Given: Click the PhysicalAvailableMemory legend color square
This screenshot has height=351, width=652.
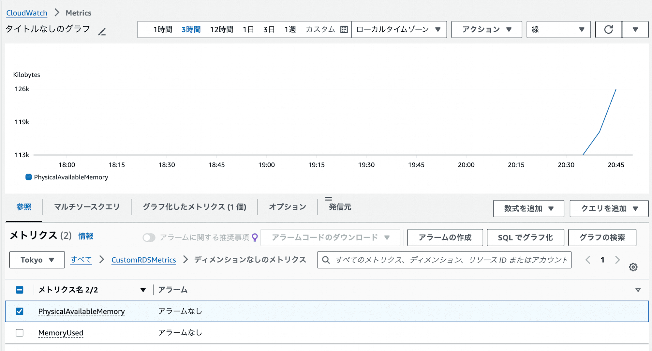Looking at the screenshot, I should point(29,177).
